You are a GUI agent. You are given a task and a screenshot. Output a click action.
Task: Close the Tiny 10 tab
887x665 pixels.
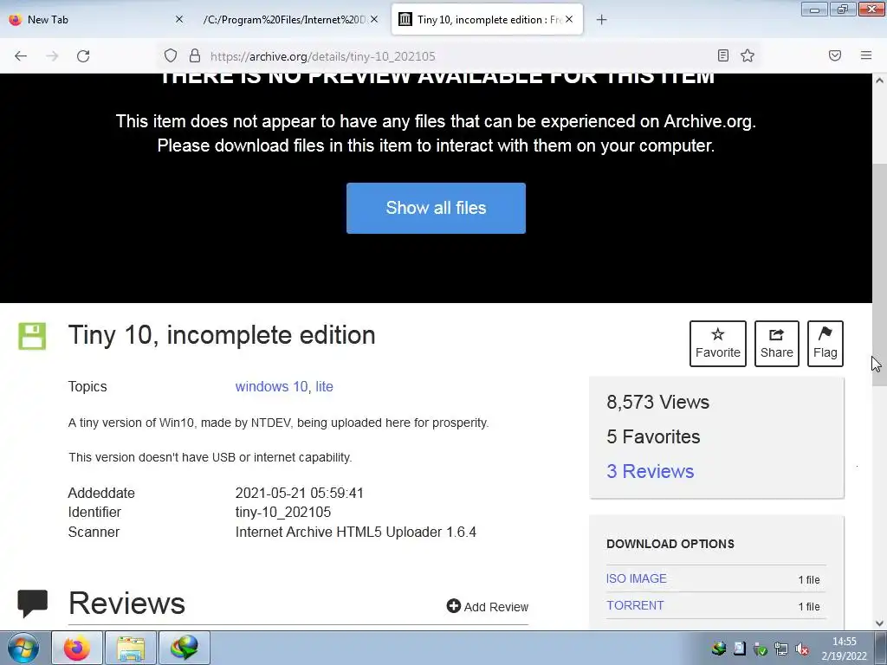pyautogui.click(x=569, y=19)
